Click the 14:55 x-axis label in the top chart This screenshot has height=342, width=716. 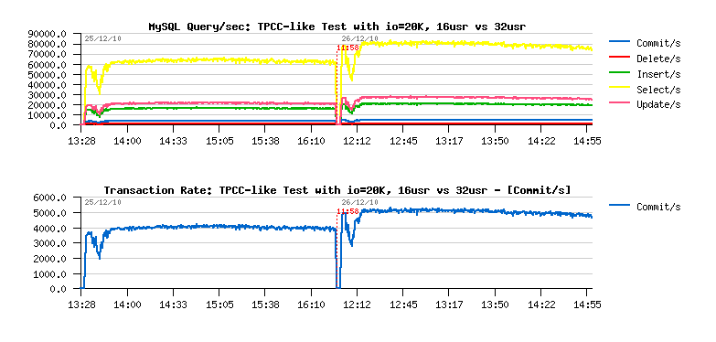pyautogui.click(x=587, y=142)
